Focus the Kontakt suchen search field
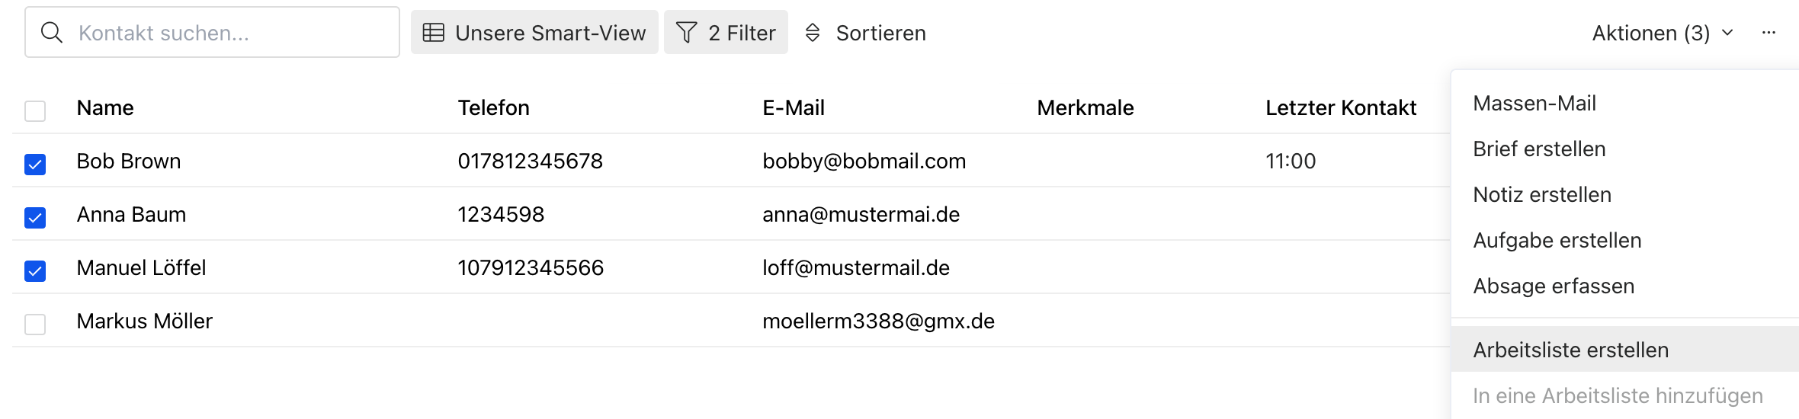 tap(229, 33)
